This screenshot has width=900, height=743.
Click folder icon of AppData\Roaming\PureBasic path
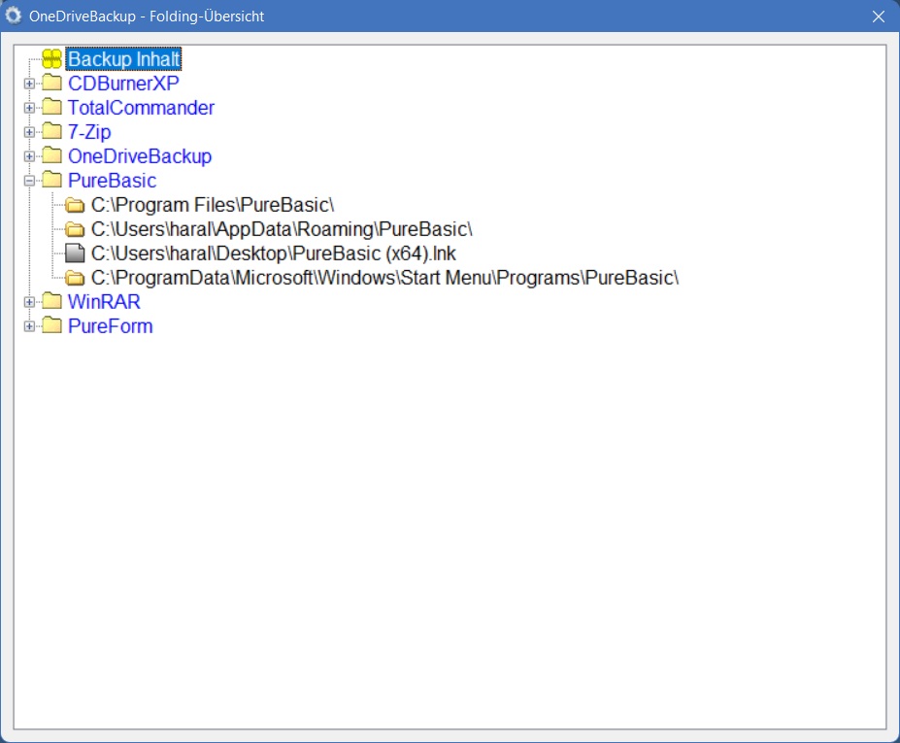pos(75,229)
